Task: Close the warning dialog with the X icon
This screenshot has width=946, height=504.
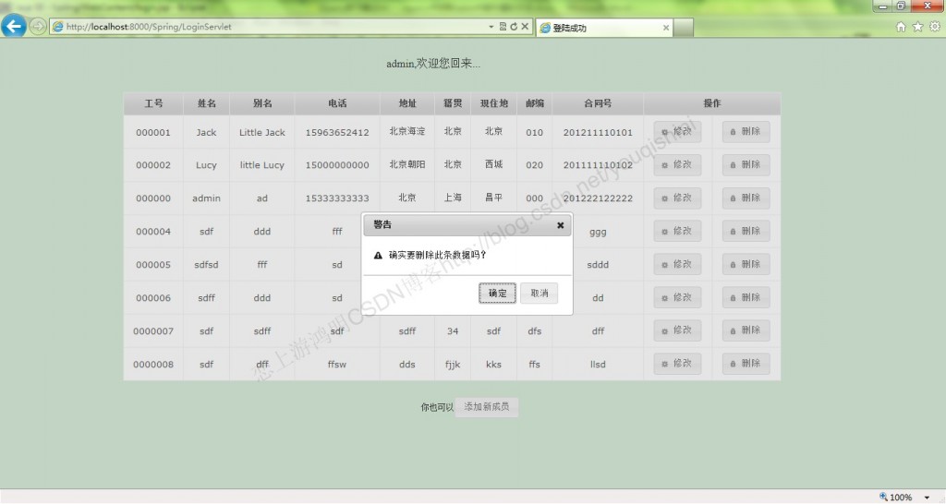Action: click(x=561, y=224)
